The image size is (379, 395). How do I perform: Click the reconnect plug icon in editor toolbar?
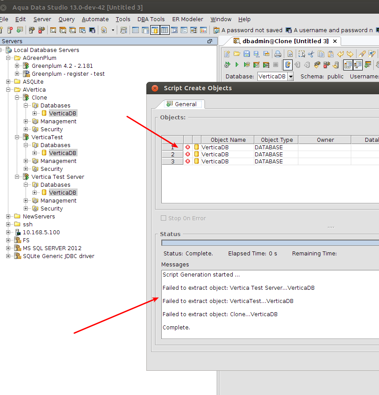pos(317,65)
